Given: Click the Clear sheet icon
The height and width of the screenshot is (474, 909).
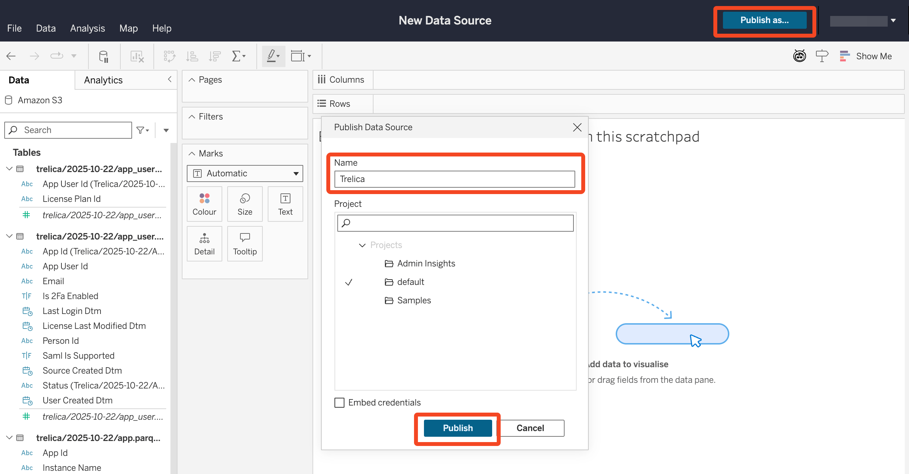Looking at the screenshot, I should point(137,56).
